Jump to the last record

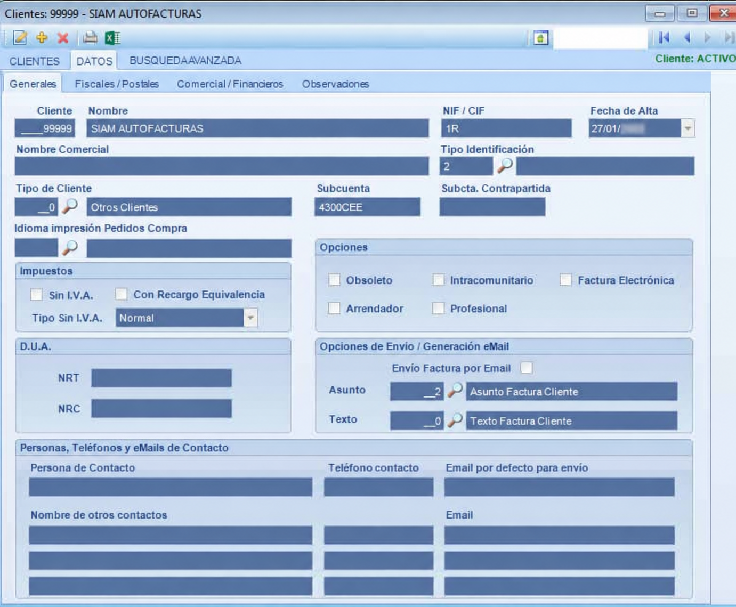(x=729, y=37)
